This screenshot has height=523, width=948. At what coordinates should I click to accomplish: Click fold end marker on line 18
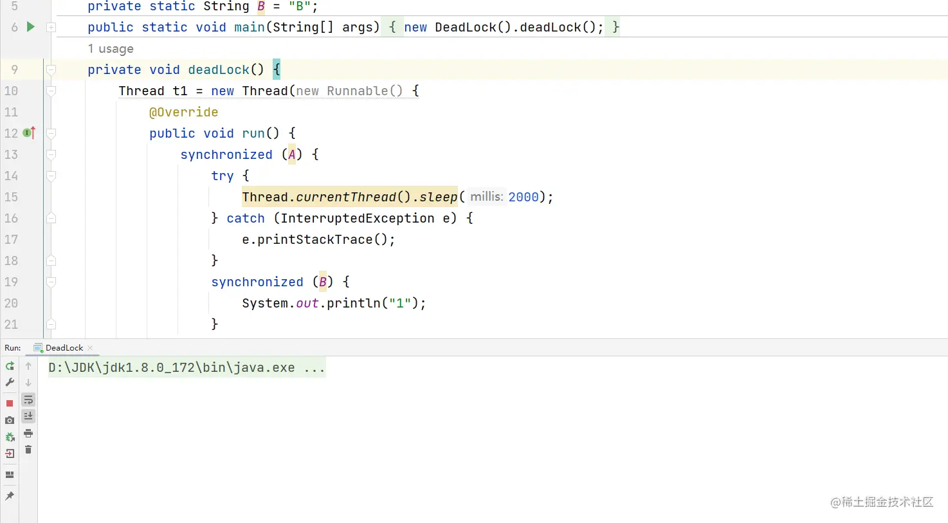pyautogui.click(x=51, y=261)
